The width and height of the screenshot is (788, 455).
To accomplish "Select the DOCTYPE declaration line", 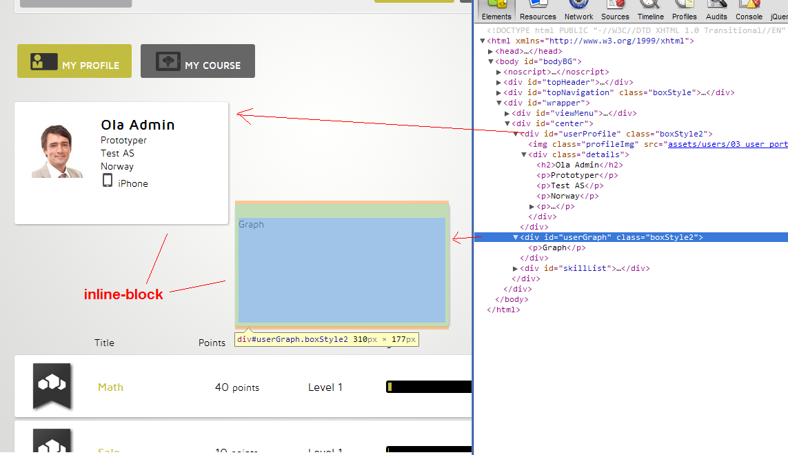I will [x=636, y=30].
